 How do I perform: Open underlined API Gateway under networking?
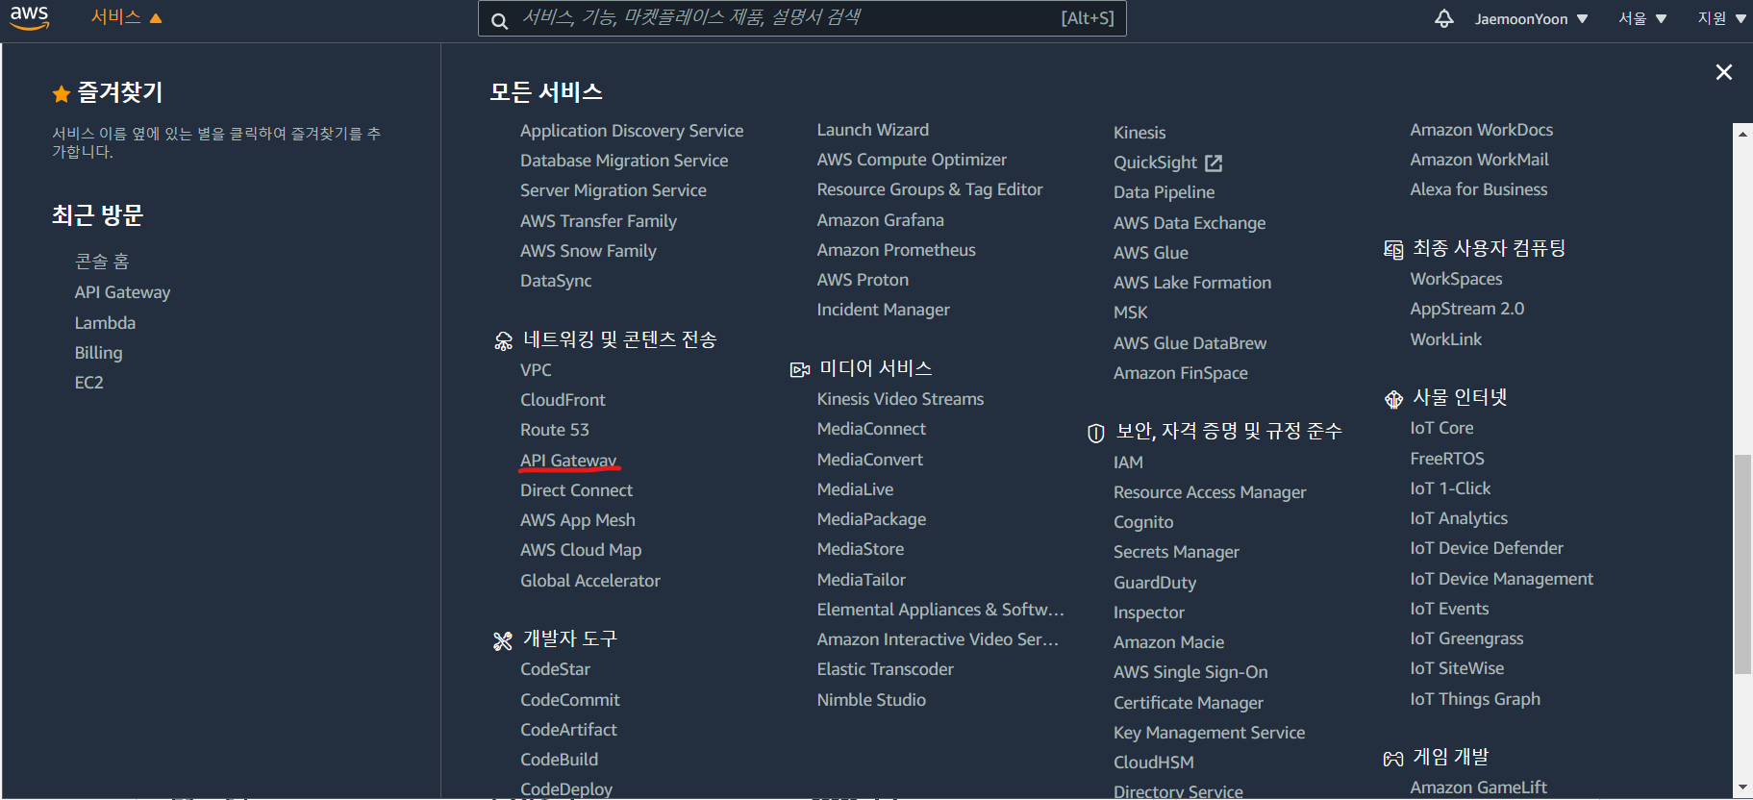[568, 461]
